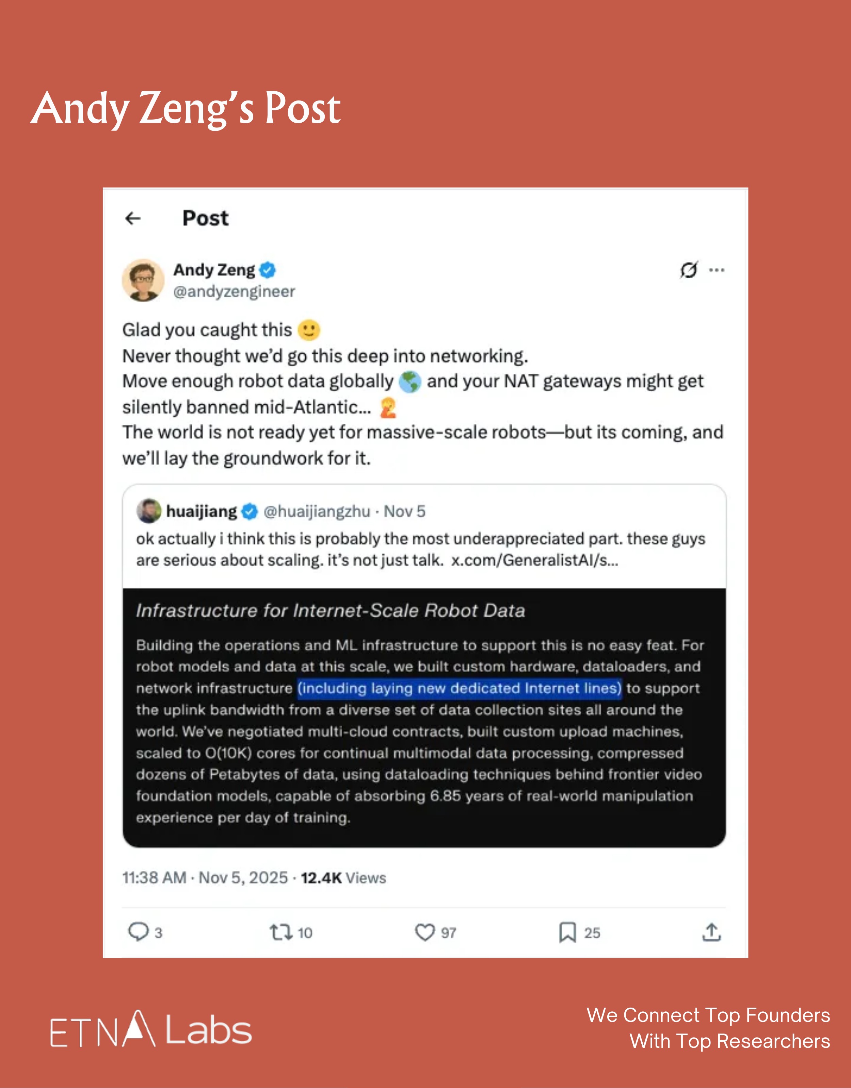Click huaijiang's small avatar in quoted post

(148, 511)
